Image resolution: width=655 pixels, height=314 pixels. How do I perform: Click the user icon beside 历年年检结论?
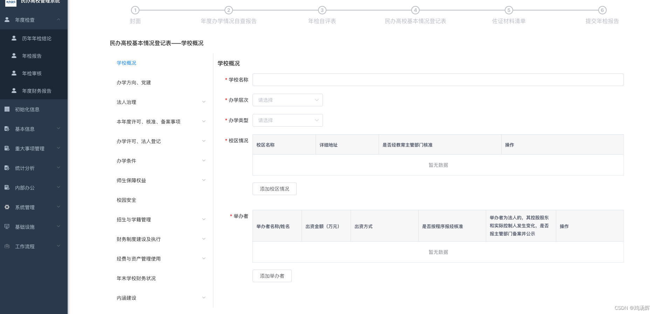pos(14,38)
